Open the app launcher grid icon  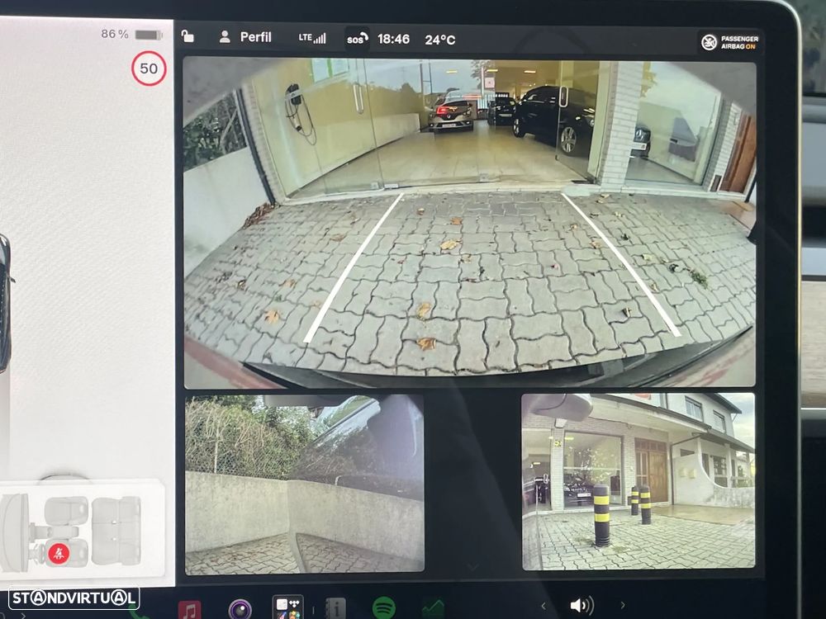[287, 607]
